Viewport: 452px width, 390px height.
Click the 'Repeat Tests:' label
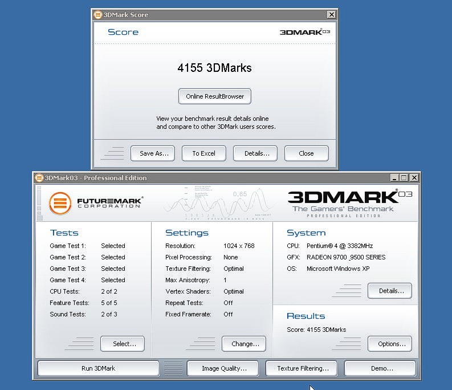click(184, 303)
